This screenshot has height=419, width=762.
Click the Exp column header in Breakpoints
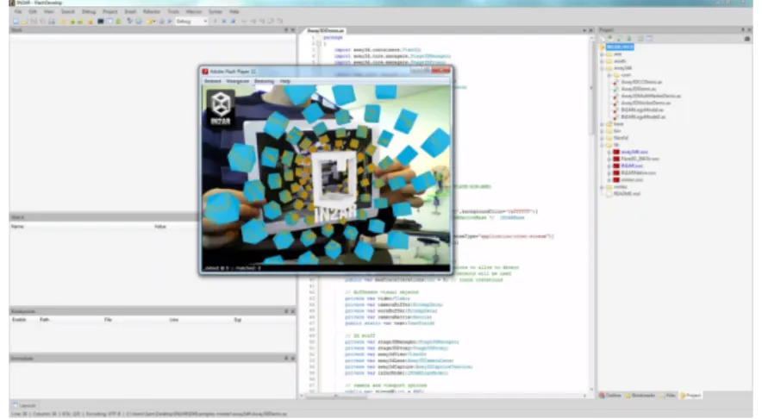(x=238, y=320)
